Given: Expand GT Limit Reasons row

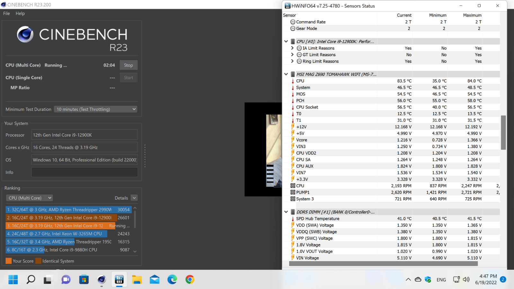Looking at the screenshot, I should [292, 55].
